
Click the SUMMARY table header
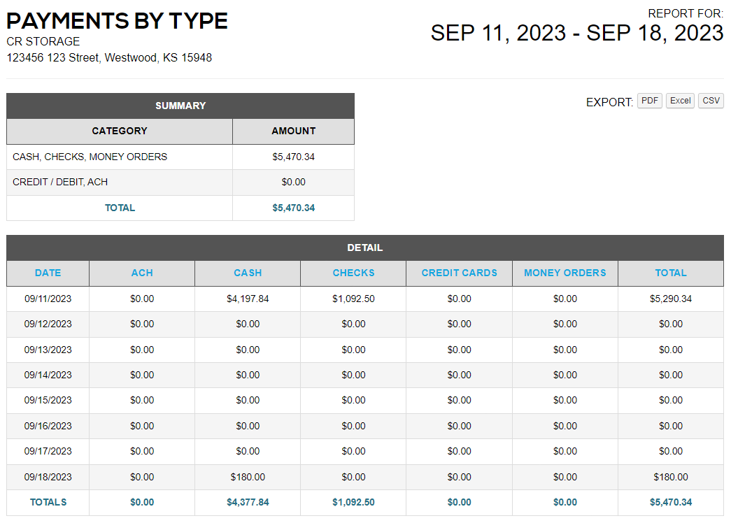[x=180, y=106]
